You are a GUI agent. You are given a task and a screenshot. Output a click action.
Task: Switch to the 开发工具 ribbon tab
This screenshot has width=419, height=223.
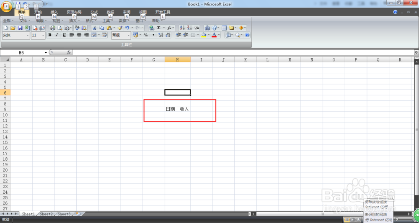[163, 12]
